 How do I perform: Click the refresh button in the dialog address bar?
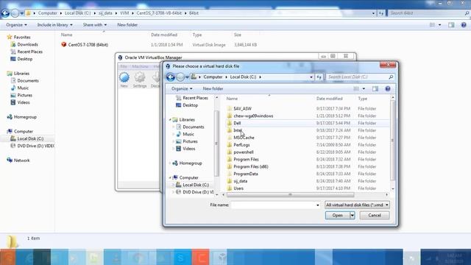[x=319, y=77]
